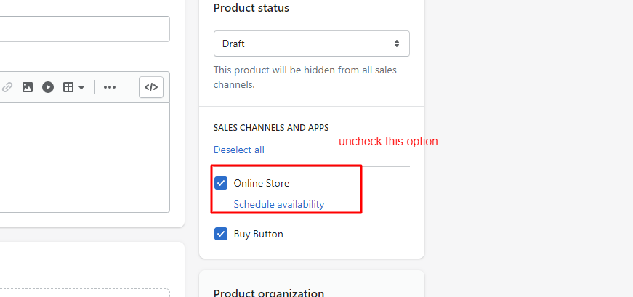Click the insert table grid icon

(68, 87)
